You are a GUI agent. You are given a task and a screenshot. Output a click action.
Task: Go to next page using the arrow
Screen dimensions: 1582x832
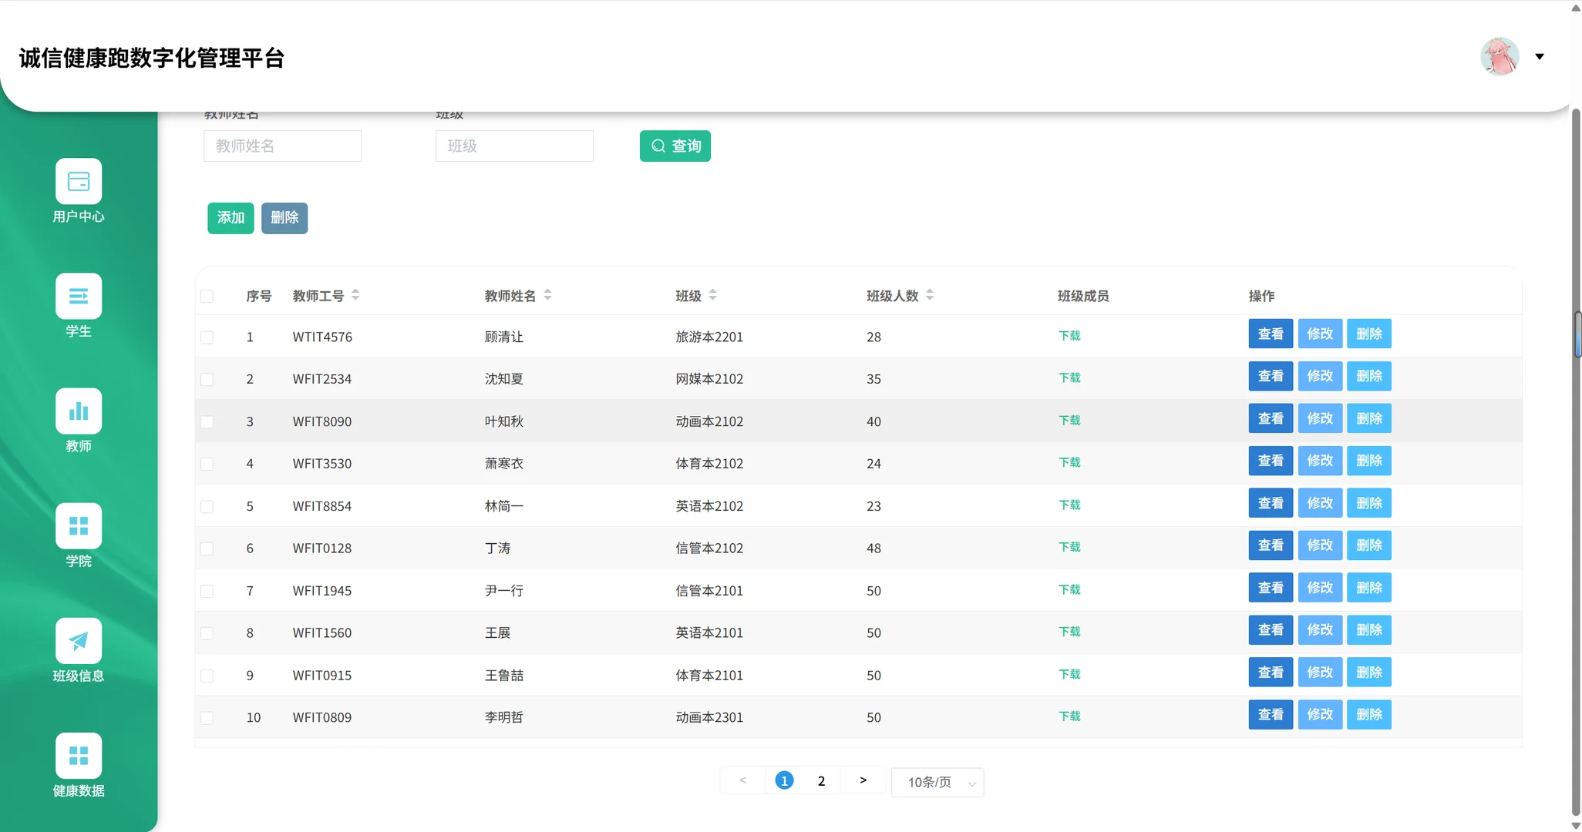[x=863, y=780]
